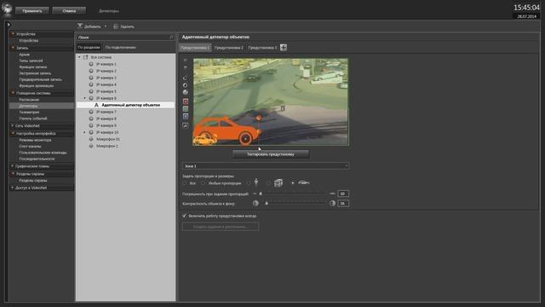Click the add-preset plus icon beside the preset tabs
Viewport: 545px width, 307px height.
[x=284, y=48]
